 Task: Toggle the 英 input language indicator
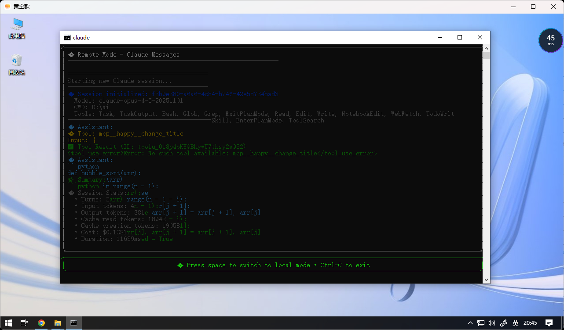(516, 323)
